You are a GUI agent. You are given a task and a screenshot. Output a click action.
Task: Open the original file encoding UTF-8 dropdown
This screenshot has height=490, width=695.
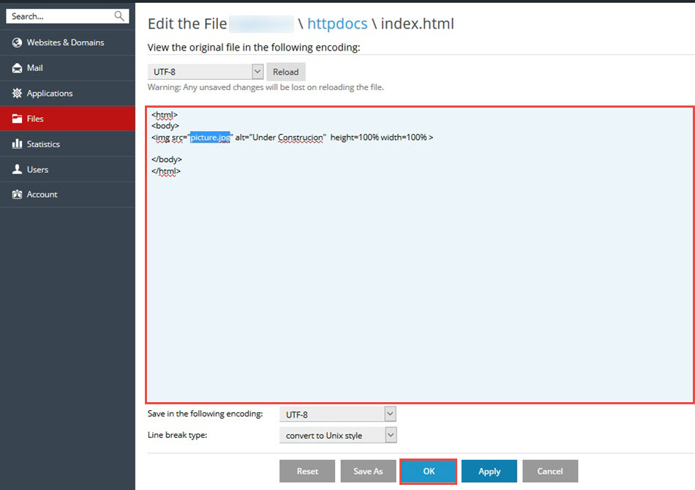pyautogui.click(x=257, y=72)
